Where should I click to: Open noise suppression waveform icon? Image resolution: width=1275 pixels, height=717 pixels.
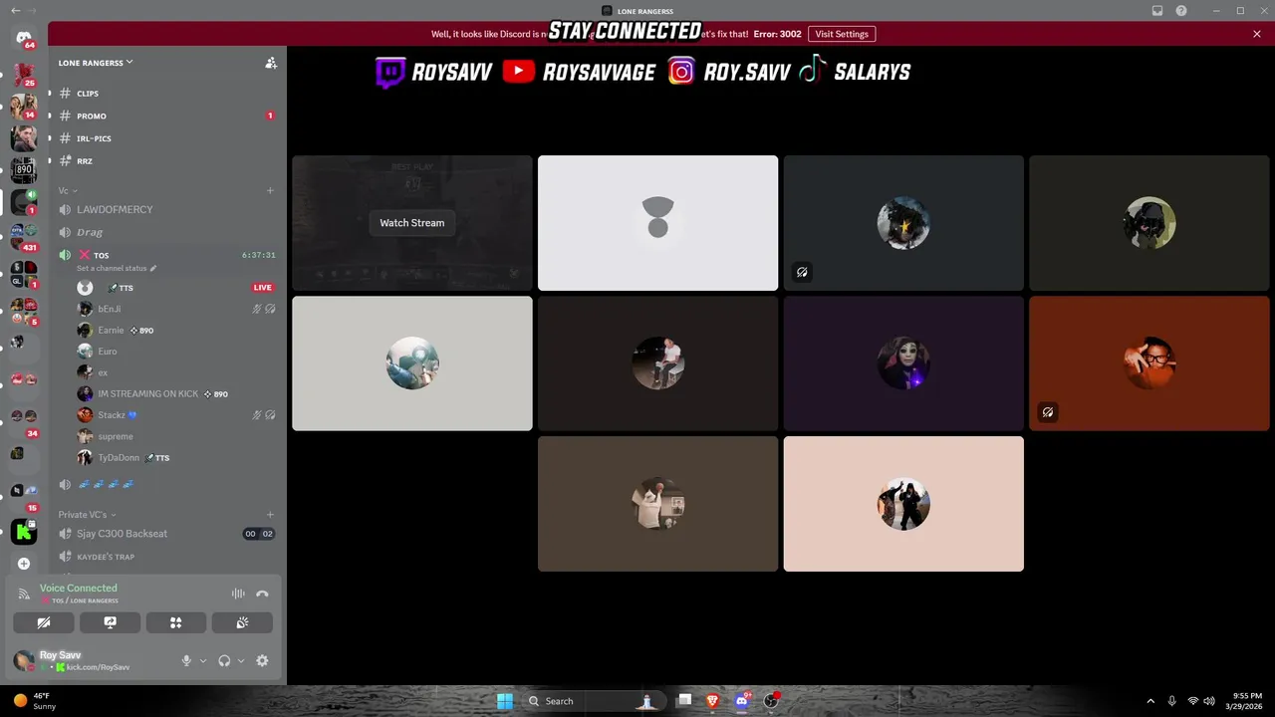(238, 594)
